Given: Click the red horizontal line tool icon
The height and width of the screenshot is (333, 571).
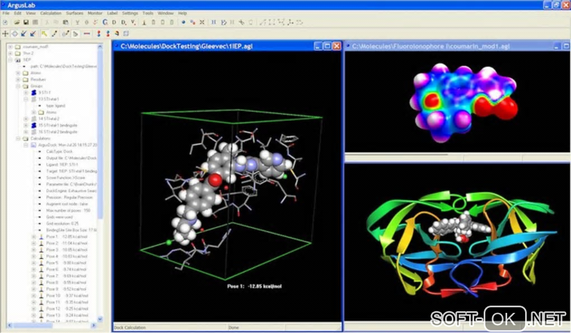Looking at the screenshot, I should point(87,34).
